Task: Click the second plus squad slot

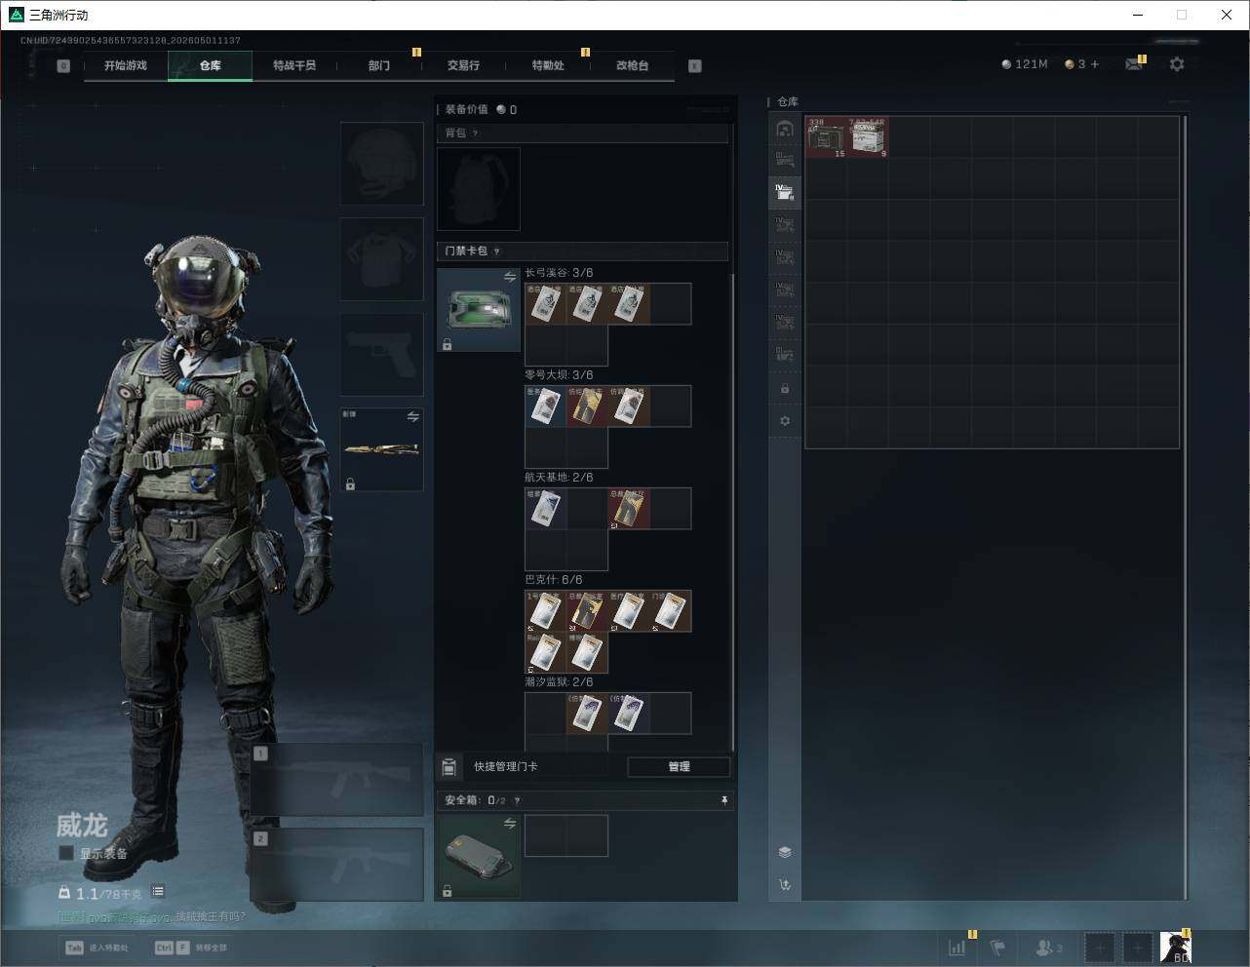Action: [1137, 948]
